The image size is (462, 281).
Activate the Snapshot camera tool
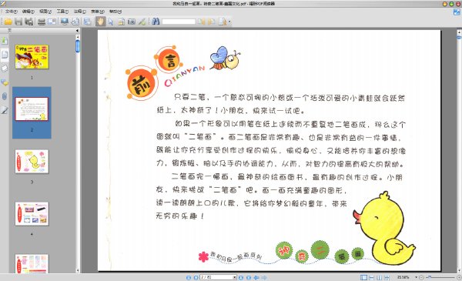click(x=132, y=22)
